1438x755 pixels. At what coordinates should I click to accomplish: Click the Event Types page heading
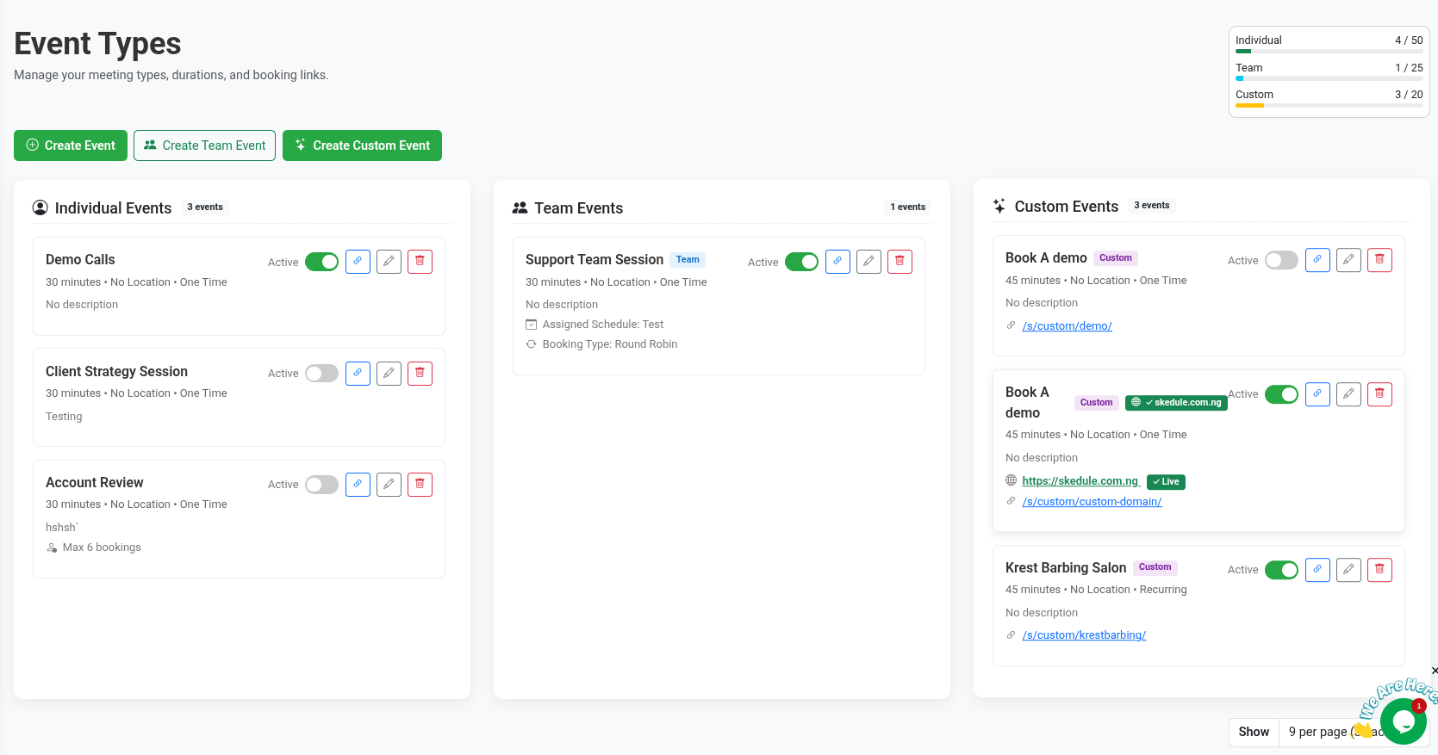[x=97, y=44]
